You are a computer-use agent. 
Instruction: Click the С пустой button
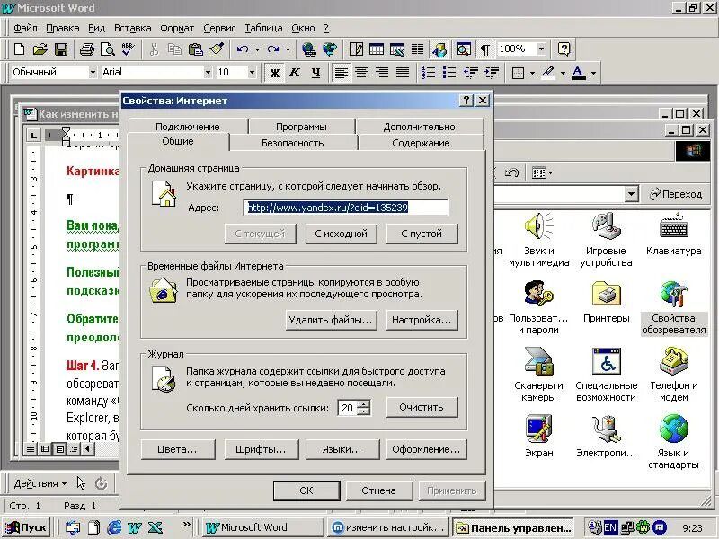pyautogui.click(x=422, y=234)
